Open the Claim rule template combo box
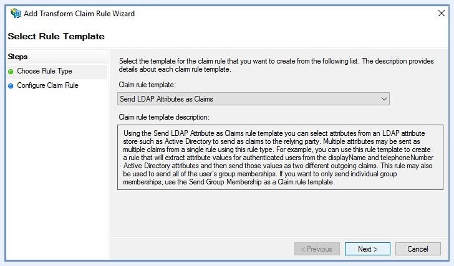454x266 pixels. click(x=253, y=98)
